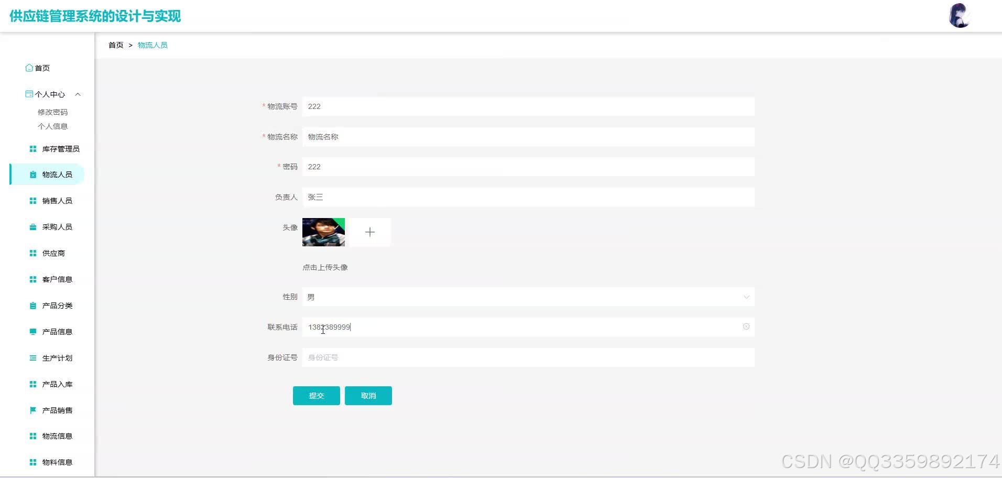1002x478 pixels.
Task: Click the 产品信息 monitor icon
Action: pyautogui.click(x=33, y=332)
